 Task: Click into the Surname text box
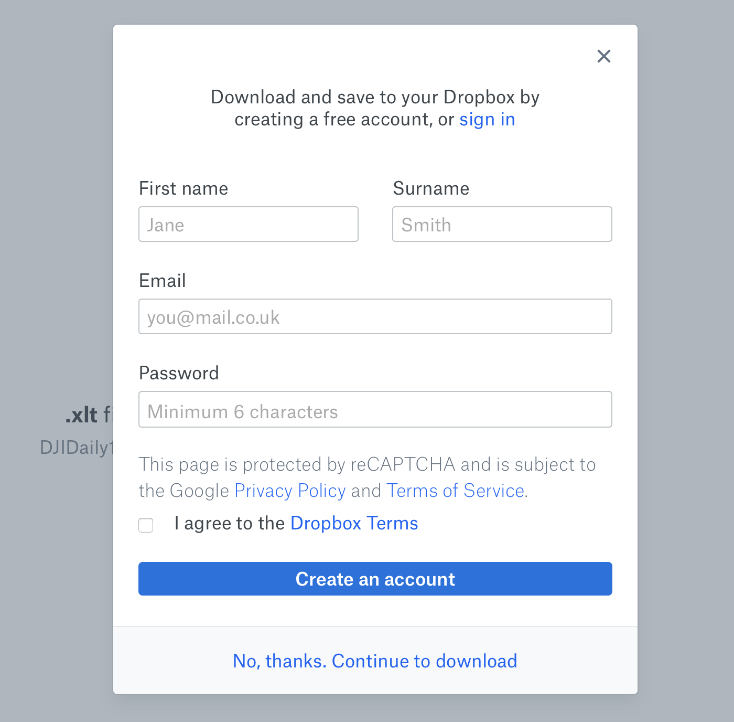click(502, 225)
